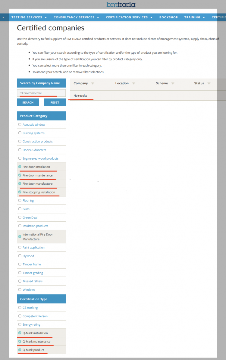Check the Windows checkbox
Image resolution: width=226 pixels, height=360 pixels.
pyautogui.click(x=20, y=290)
